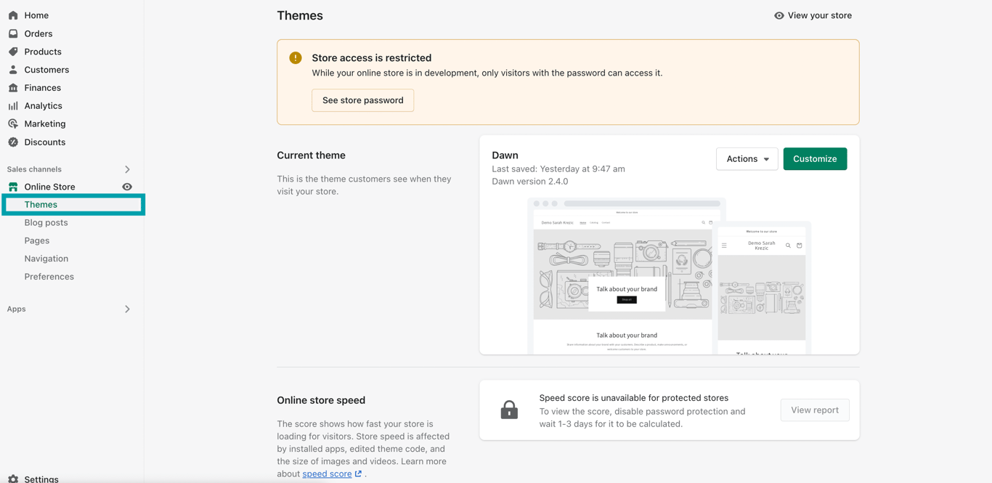Click the Home icon in sidebar
This screenshot has width=992, height=483.
(13, 15)
